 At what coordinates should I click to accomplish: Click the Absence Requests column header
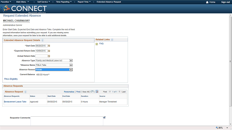tap(12, 96)
